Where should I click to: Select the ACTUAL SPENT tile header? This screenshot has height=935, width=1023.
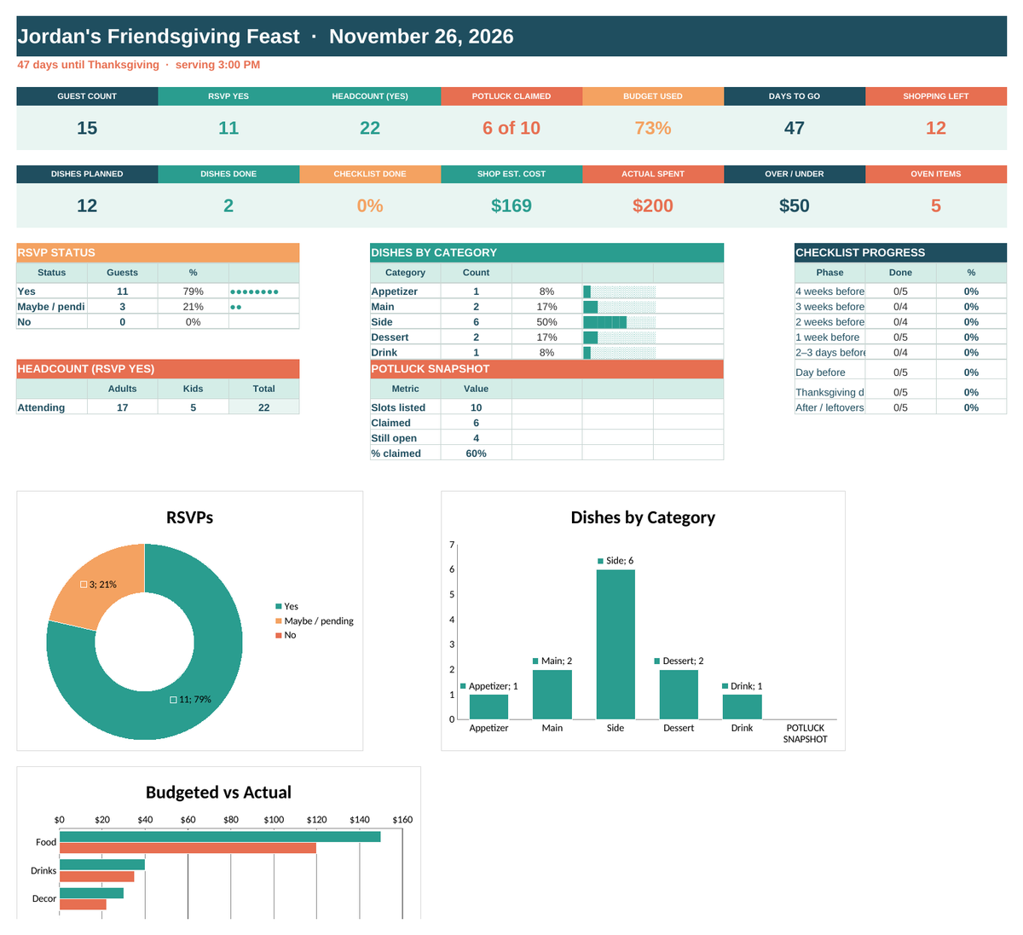point(653,174)
